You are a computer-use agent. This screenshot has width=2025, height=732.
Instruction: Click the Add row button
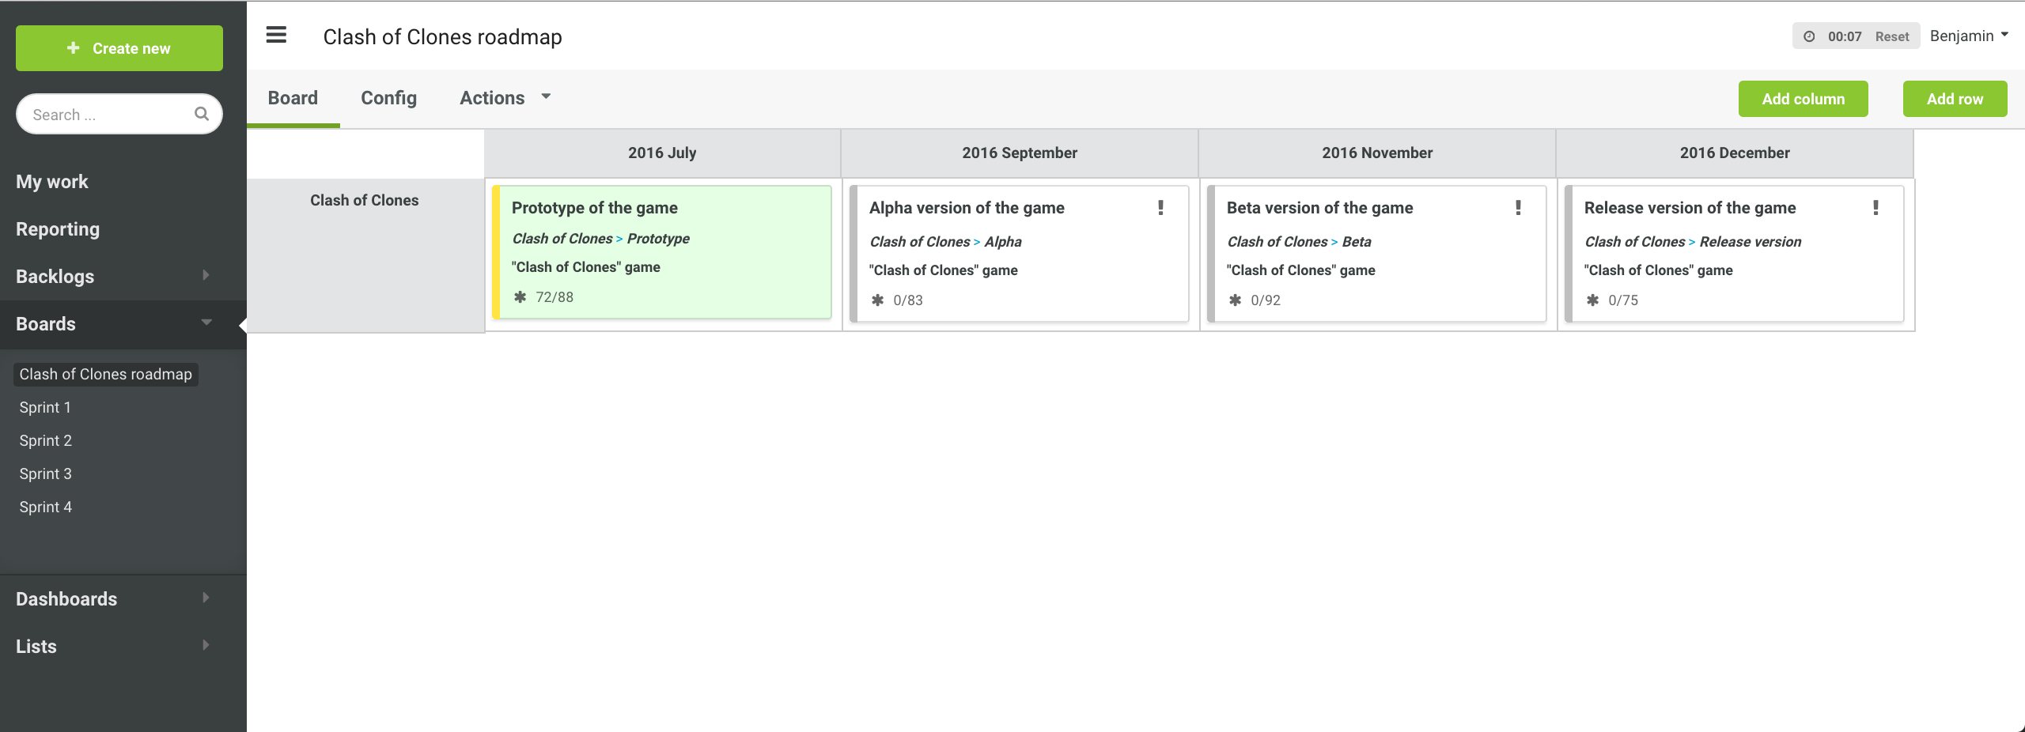(x=1955, y=99)
